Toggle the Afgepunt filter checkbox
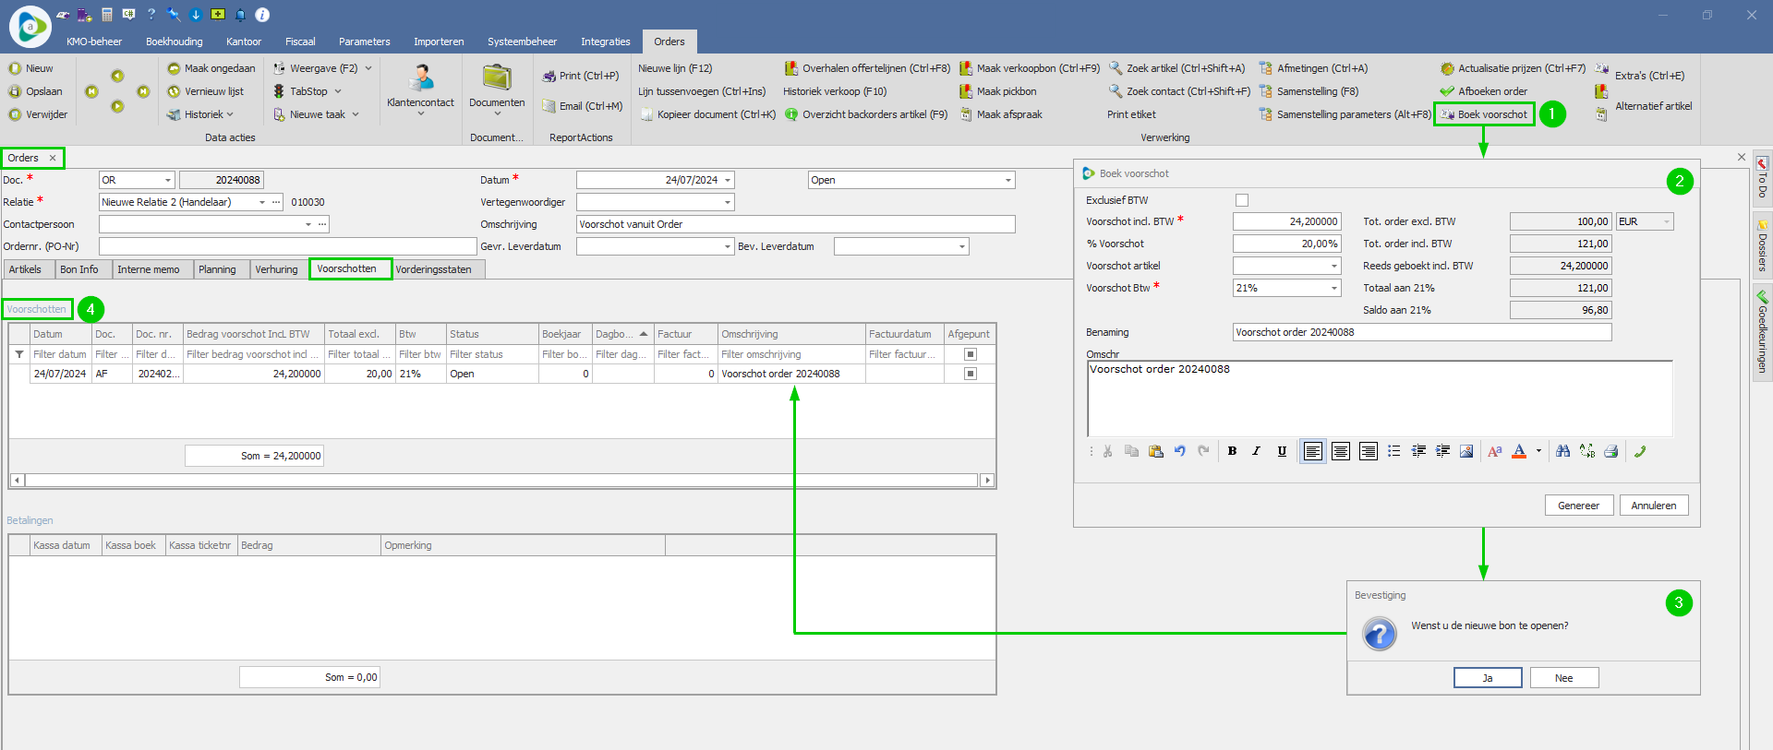Viewport: 1773px width, 750px height. pos(970,354)
